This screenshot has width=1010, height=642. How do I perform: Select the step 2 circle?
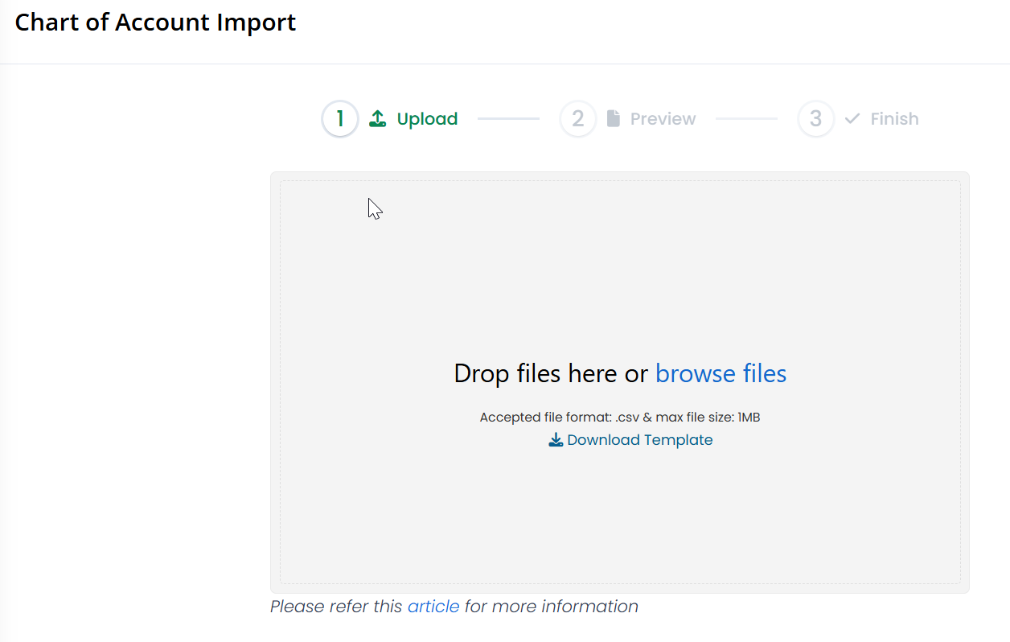click(x=578, y=119)
